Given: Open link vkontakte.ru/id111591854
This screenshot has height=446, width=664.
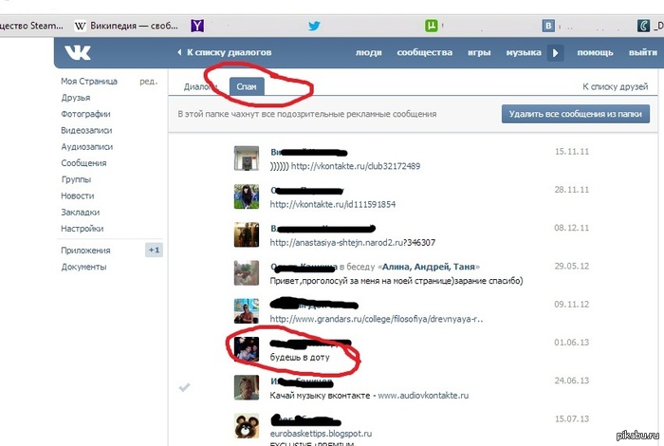Looking at the screenshot, I should (x=333, y=204).
